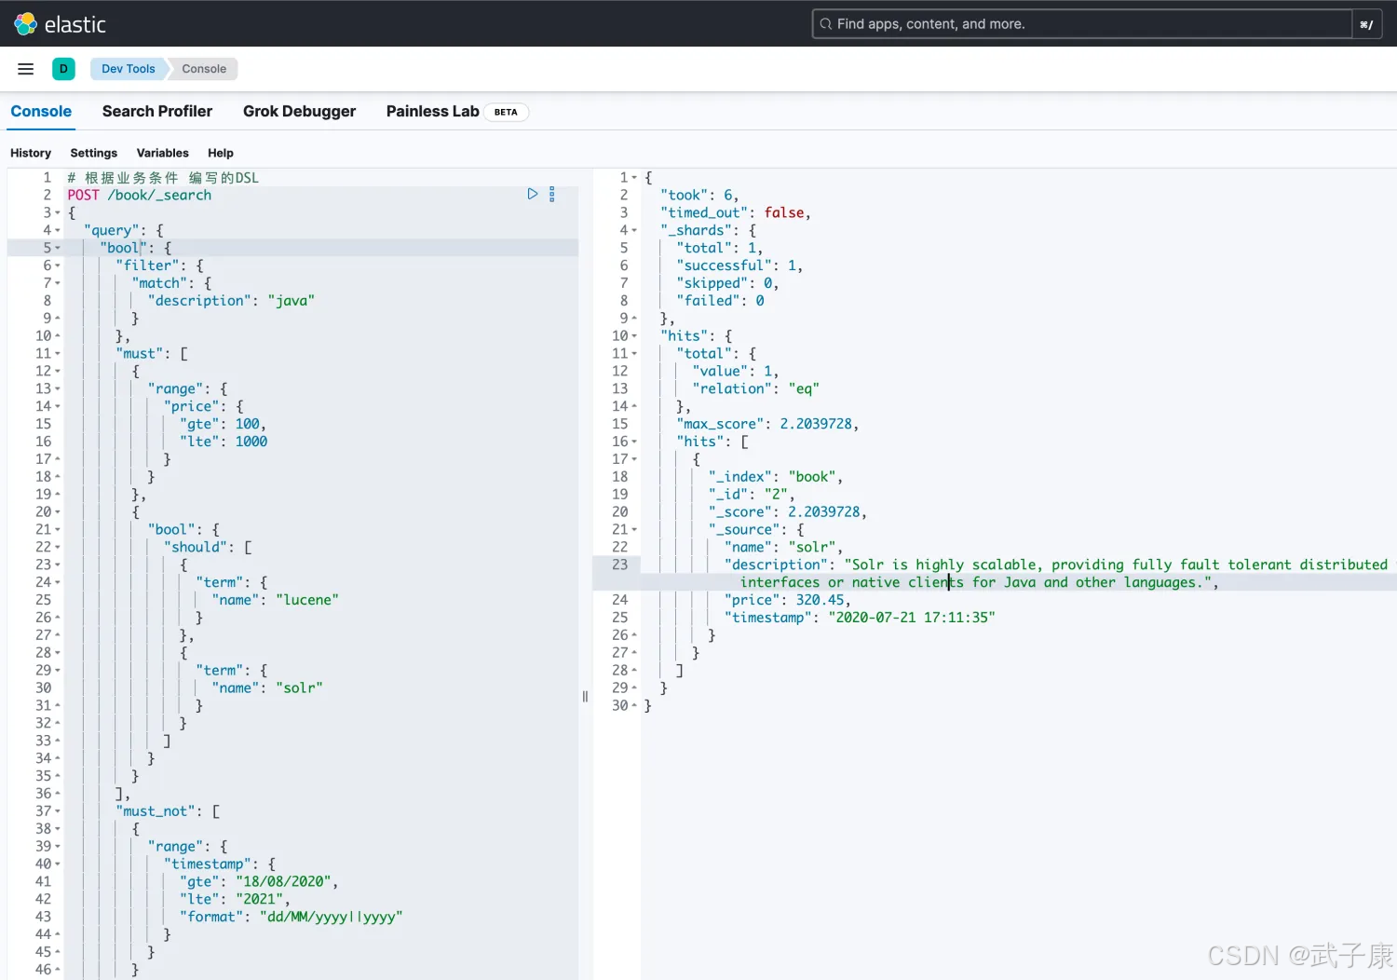
Task: Open the hamburger navigation menu
Action: tap(26, 69)
